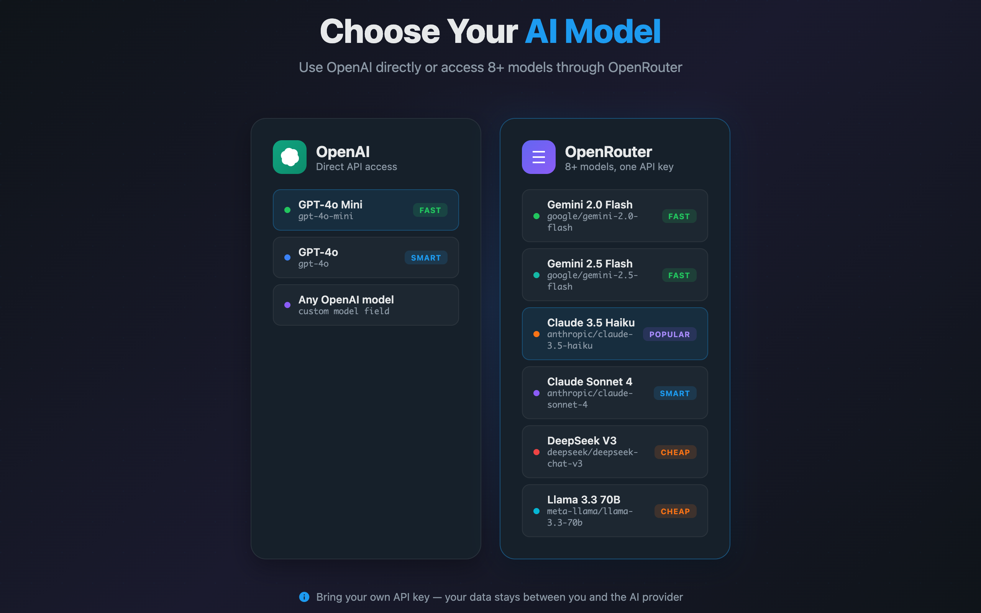The height and width of the screenshot is (613, 981).
Task: Click the FAST badge on Gemini 2.5 Flash
Action: point(679,275)
